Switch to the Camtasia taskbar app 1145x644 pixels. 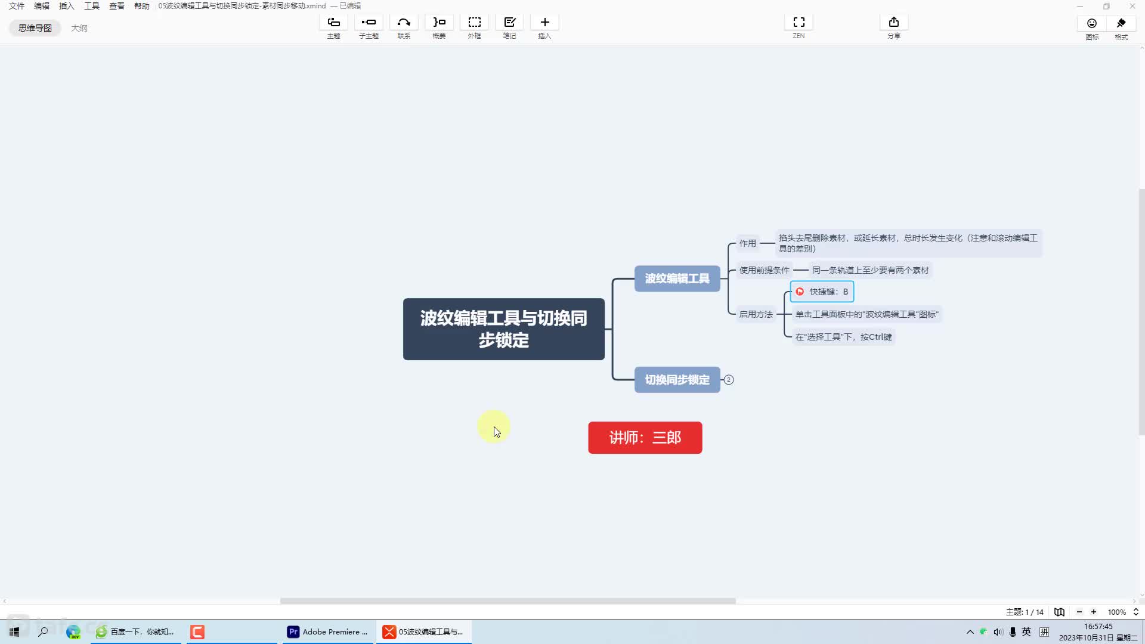[x=197, y=631]
